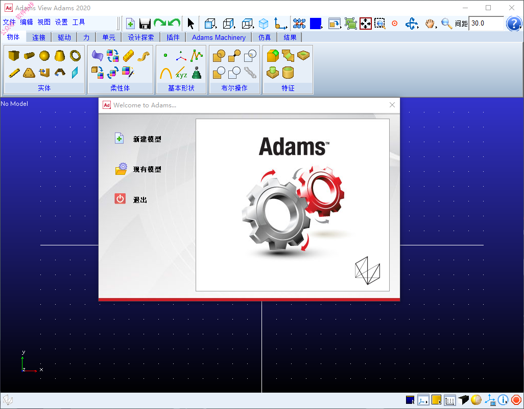The height and width of the screenshot is (409, 524).
Task: Open third wireframe view cube dropdown
Action: click(x=248, y=24)
